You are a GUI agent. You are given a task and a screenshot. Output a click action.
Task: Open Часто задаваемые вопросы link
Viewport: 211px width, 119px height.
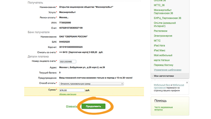163,108
